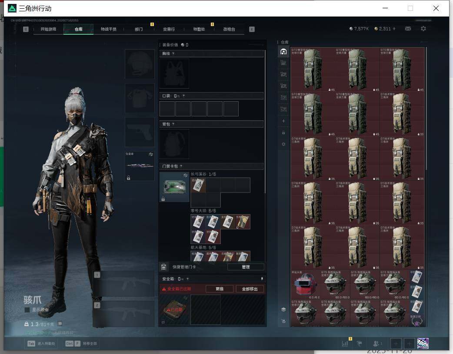
Task: Click the stack layers icon in sidebar
Action: tap(283, 310)
